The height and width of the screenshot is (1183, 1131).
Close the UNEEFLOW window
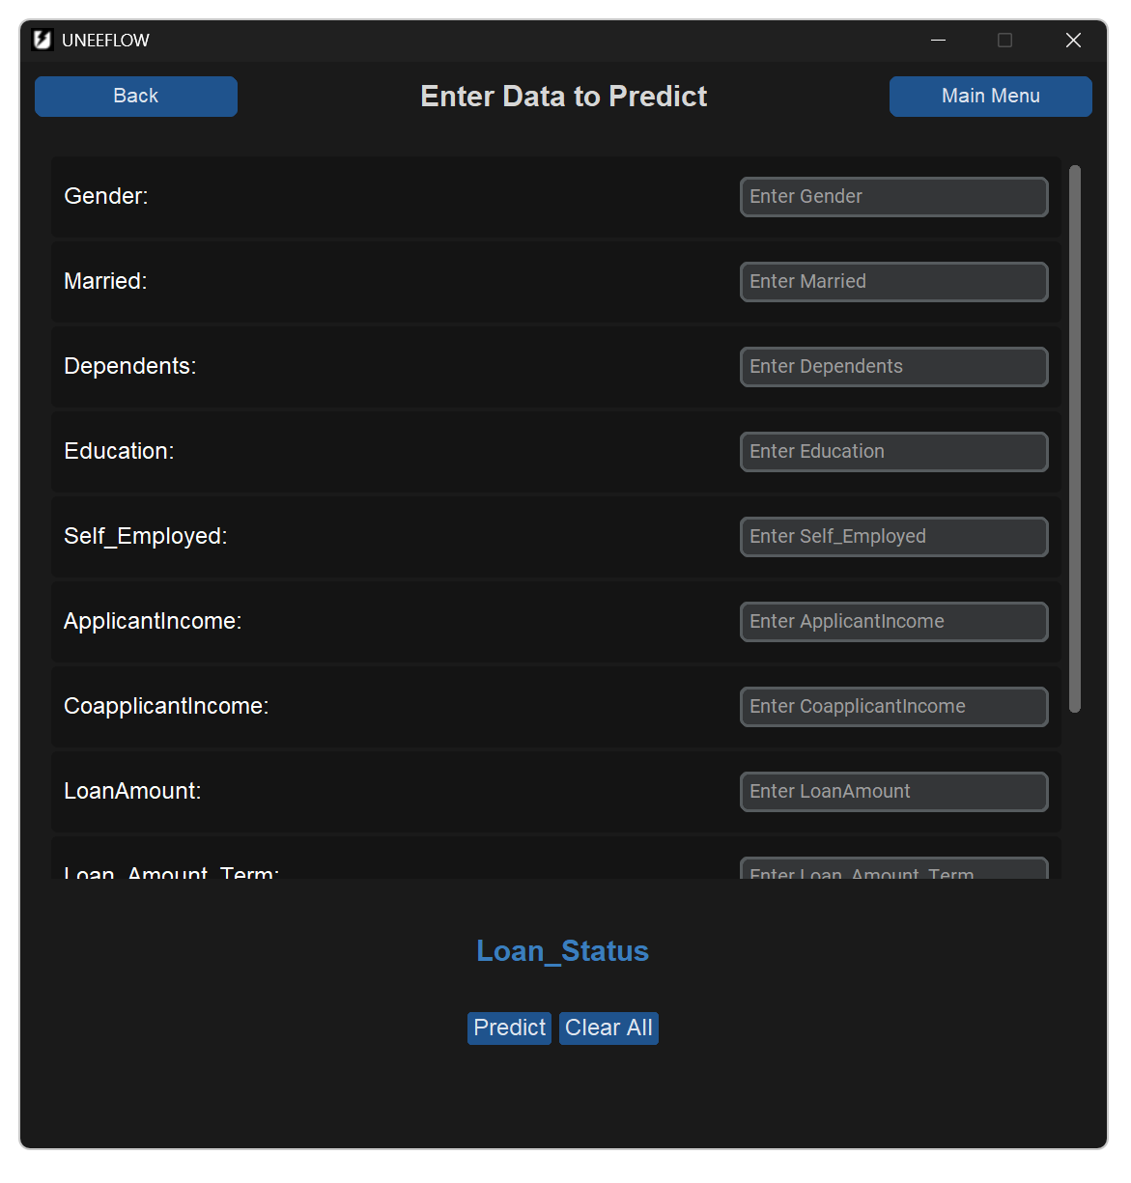click(1073, 40)
